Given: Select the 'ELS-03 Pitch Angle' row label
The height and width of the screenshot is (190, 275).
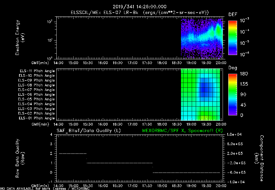Looking at the screenshot, I should (x=36, y=109).
